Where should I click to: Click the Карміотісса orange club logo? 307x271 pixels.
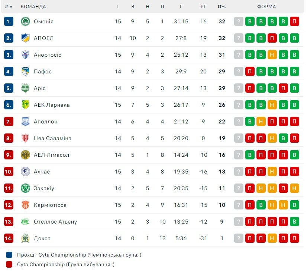coord(25,205)
